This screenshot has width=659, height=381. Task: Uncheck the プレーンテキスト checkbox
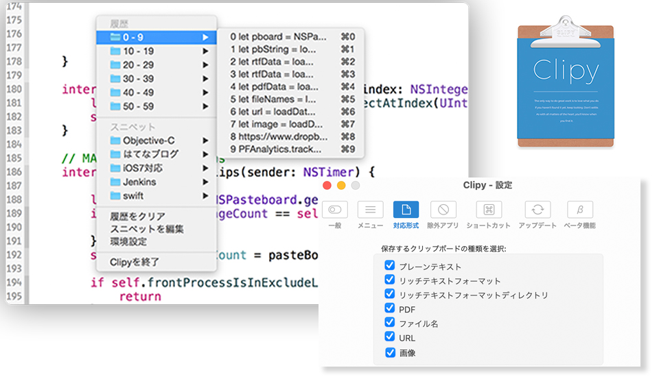(x=390, y=265)
